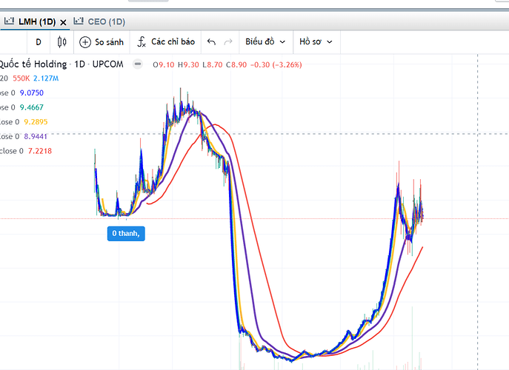
Task: Click the Quốc tế Holding symbol title
Action: point(33,64)
